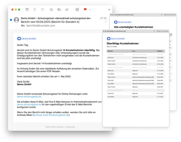Select Takuto Honda in the Jährliche Sicherheitsunterweisung row
Image resolution: width=181 pixels, height=142 pixels.
[111, 77]
